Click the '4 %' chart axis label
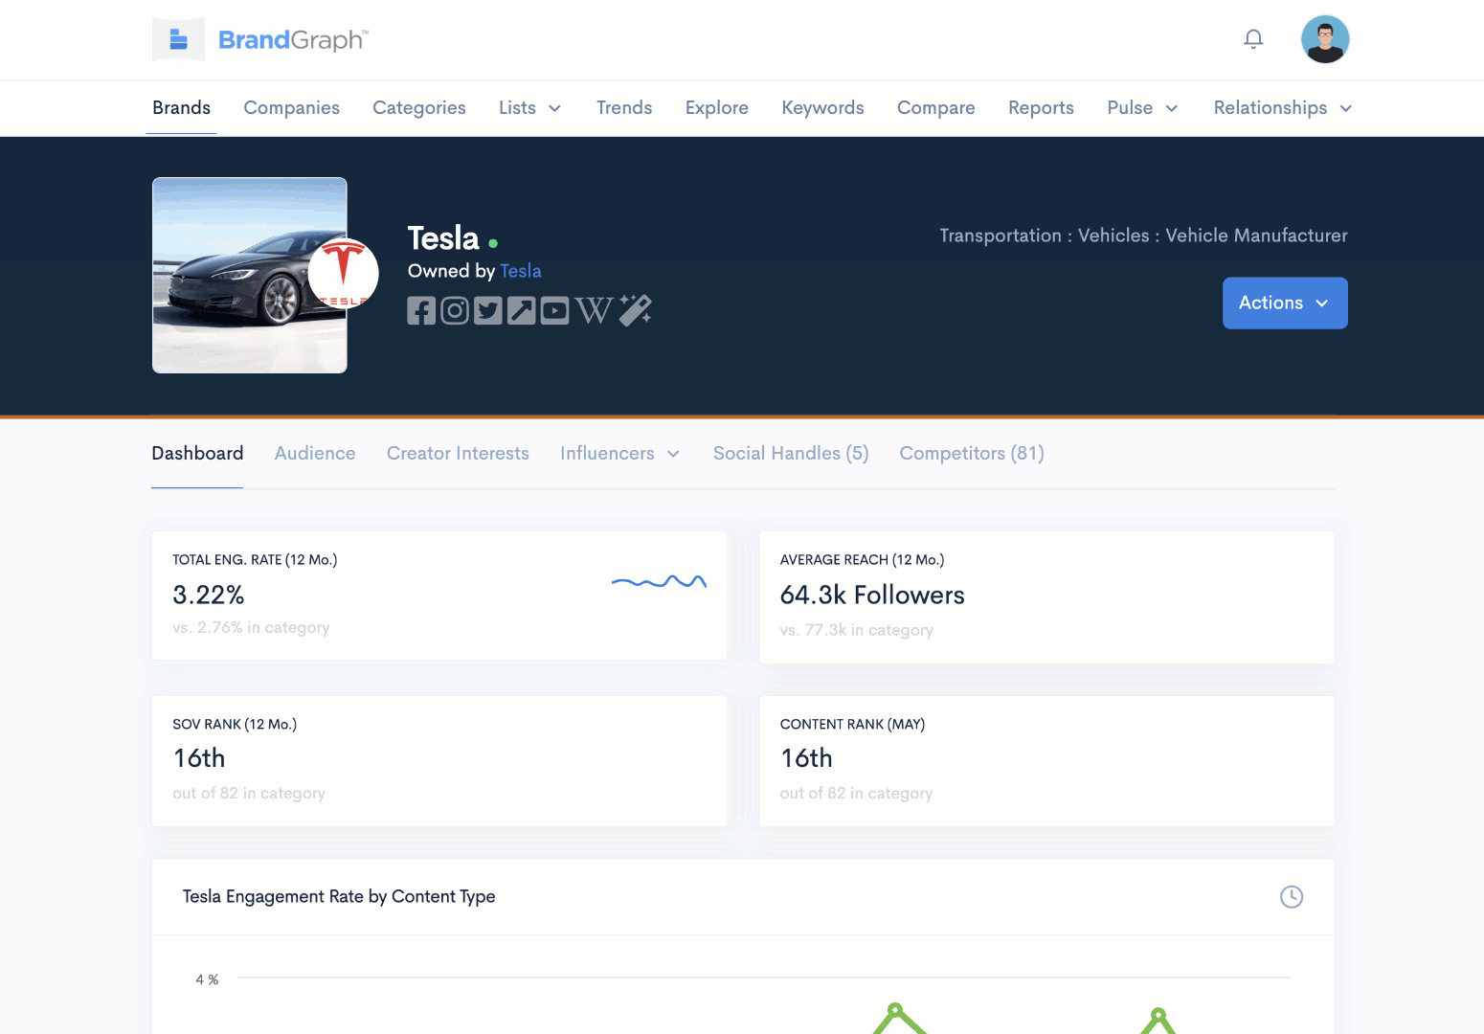 [207, 979]
